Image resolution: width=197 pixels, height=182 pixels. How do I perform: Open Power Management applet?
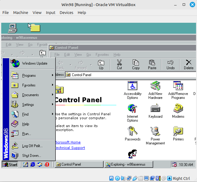(155, 136)
